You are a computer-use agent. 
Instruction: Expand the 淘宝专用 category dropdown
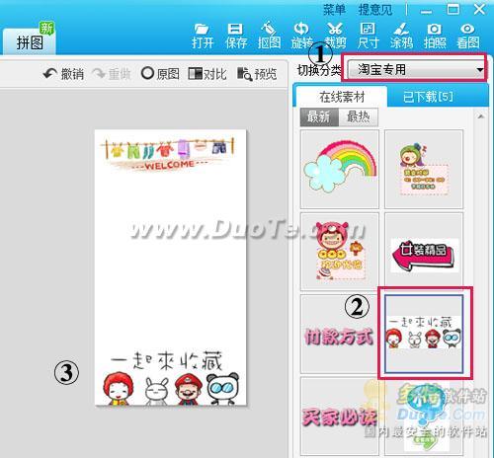416,69
